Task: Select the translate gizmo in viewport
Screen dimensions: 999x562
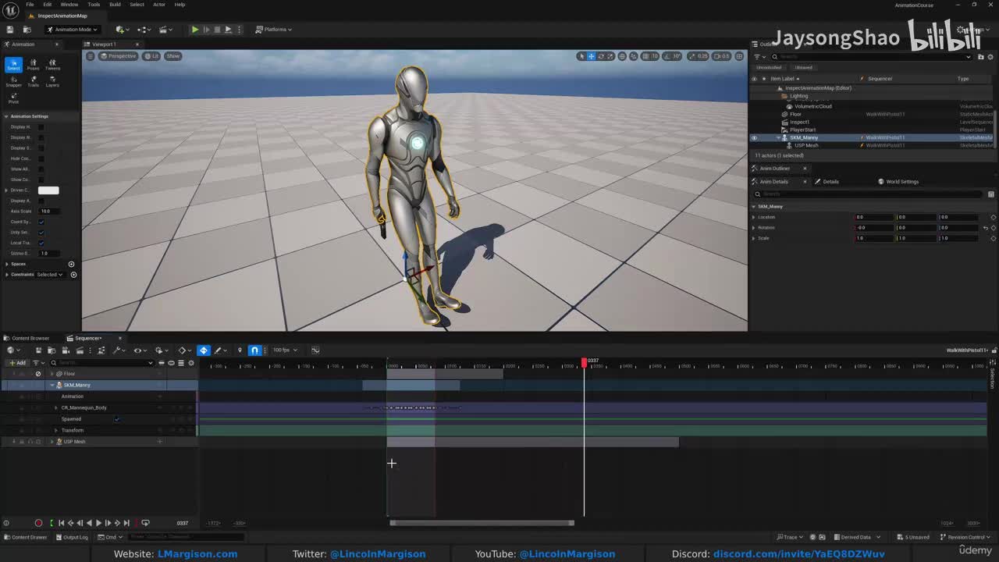Action: [x=591, y=56]
